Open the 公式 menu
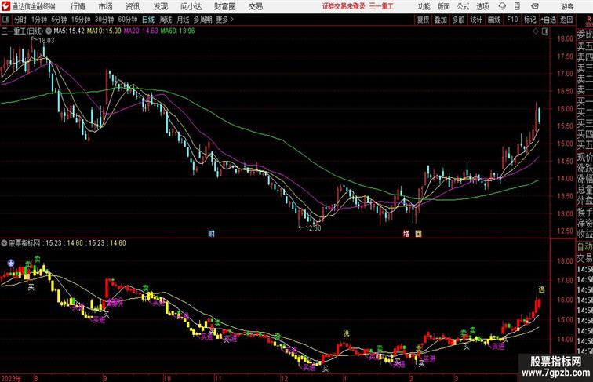593x382 pixels. pyautogui.click(x=463, y=6)
